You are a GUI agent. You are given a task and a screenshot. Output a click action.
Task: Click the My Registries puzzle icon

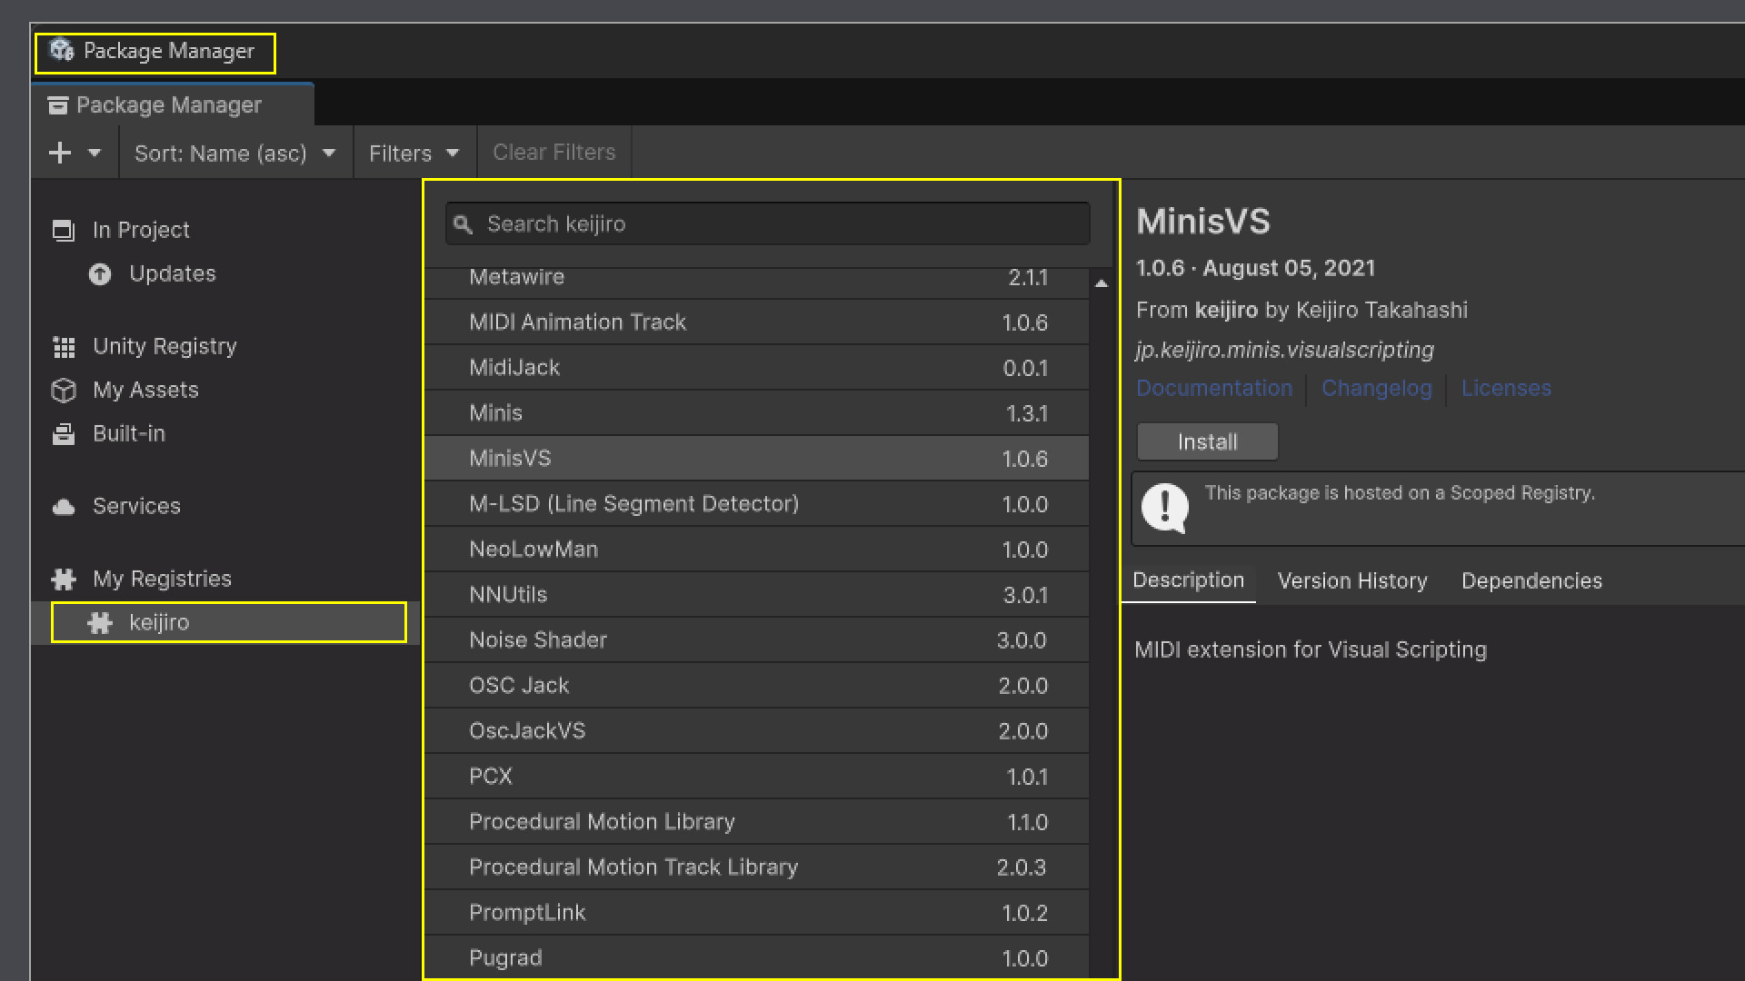[64, 580]
